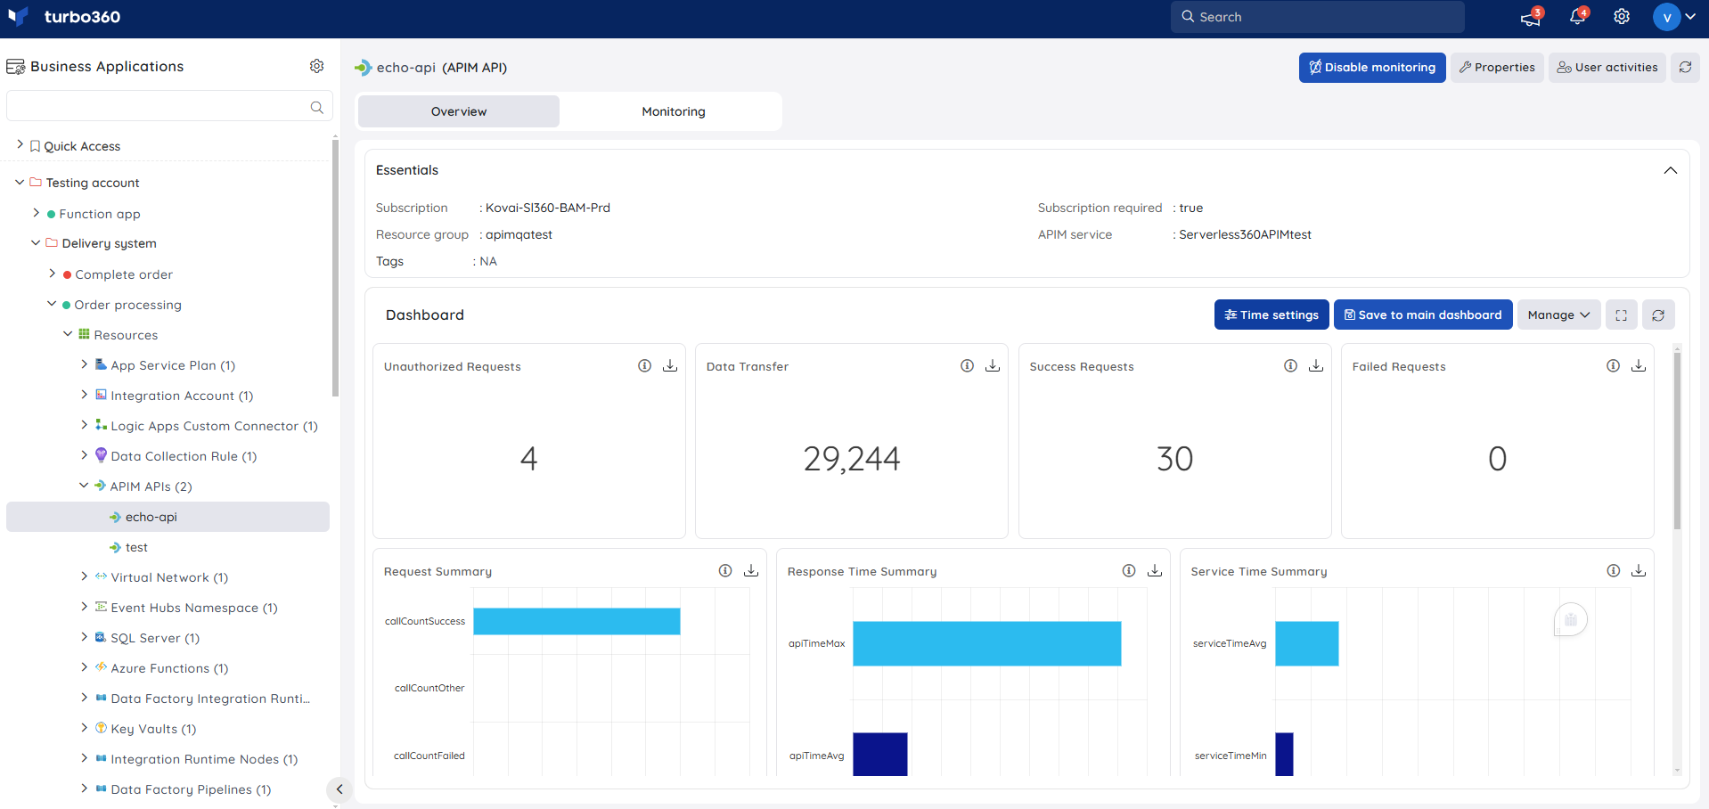Viewport: 1709px width, 809px height.
Task: Show info for Response Time Summary
Action: (x=1129, y=571)
